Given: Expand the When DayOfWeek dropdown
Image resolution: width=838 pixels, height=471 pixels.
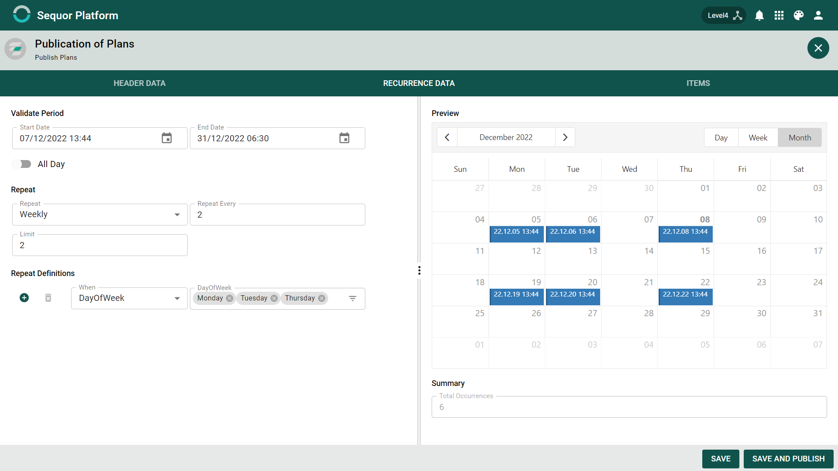Looking at the screenshot, I should [129, 298].
